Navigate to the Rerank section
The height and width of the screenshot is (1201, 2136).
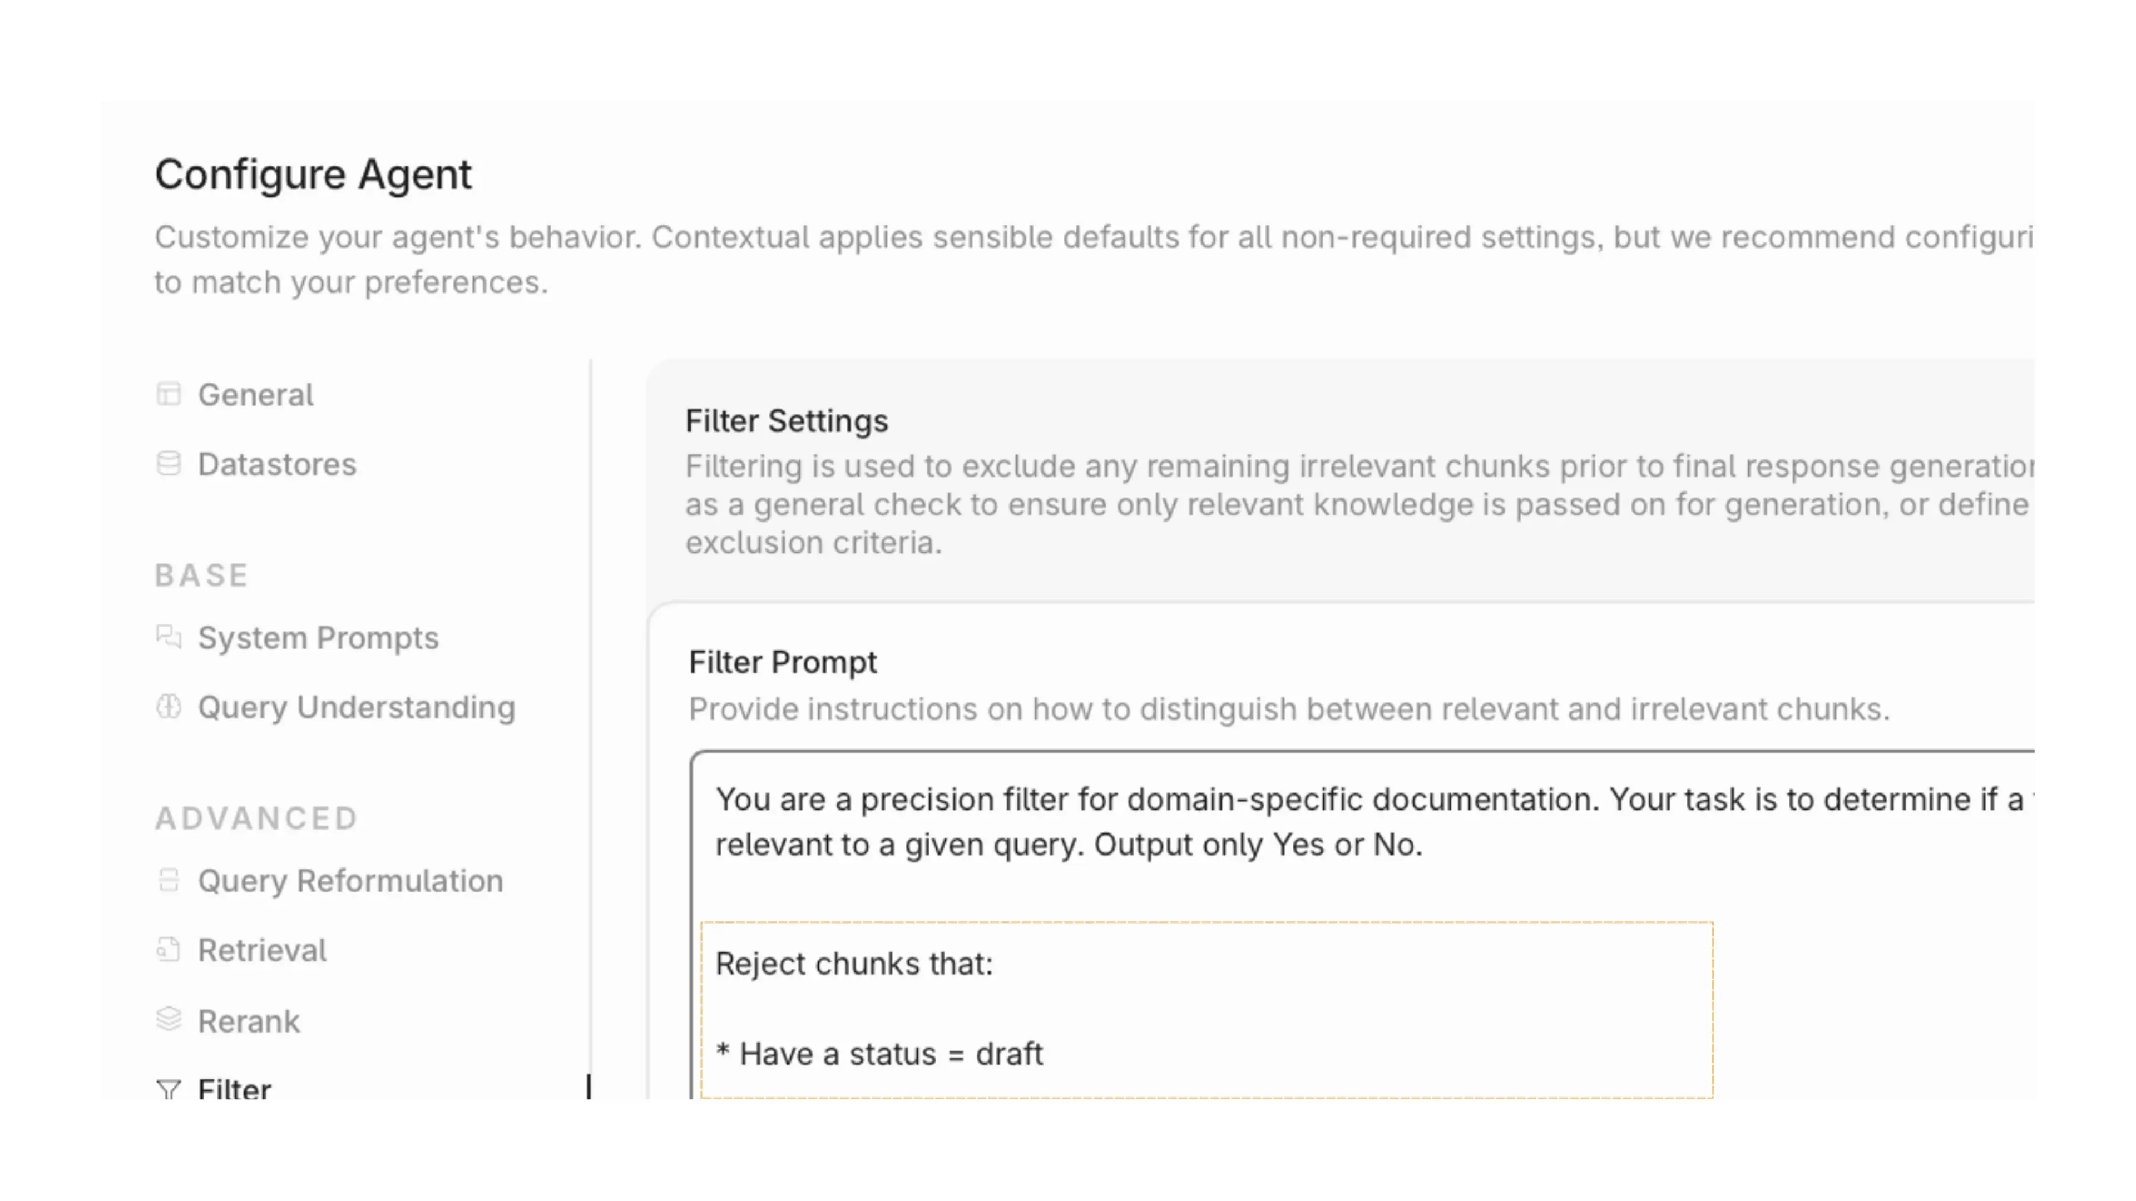point(249,1021)
